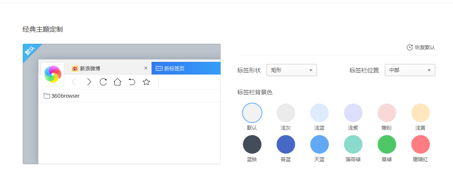Click the 标签栏背景色 label

255,92
